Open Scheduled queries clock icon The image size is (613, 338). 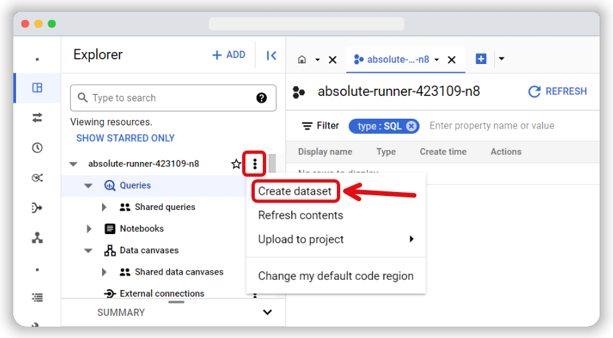37,148
